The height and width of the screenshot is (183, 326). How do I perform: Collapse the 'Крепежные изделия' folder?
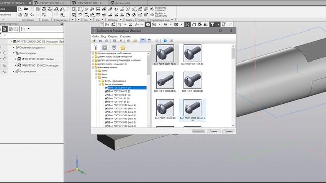coord(93,67)
